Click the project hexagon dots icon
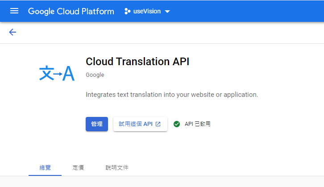The height and width of the screenshot is (187, 324). pos(127,11)
